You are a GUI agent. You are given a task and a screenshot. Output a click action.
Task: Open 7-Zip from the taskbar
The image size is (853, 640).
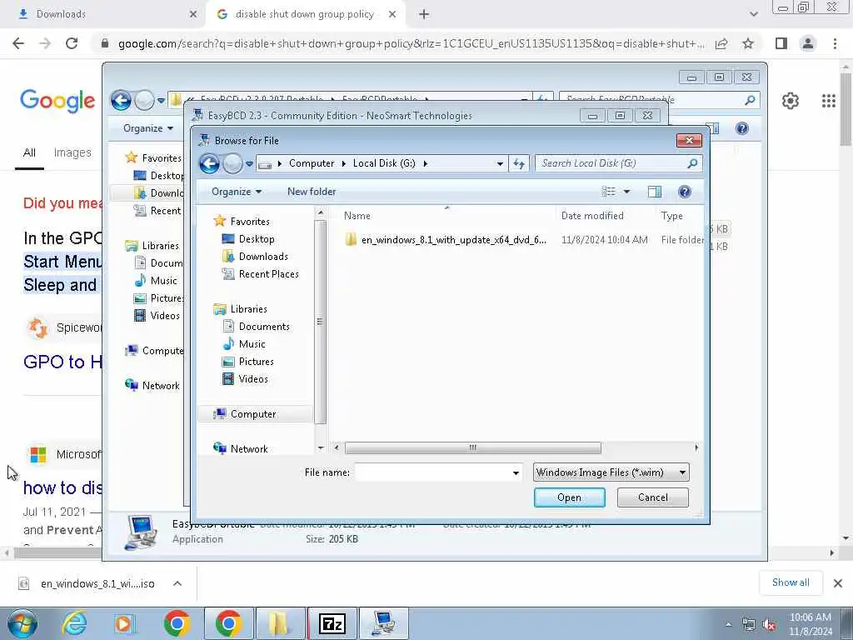click(332, 623)
